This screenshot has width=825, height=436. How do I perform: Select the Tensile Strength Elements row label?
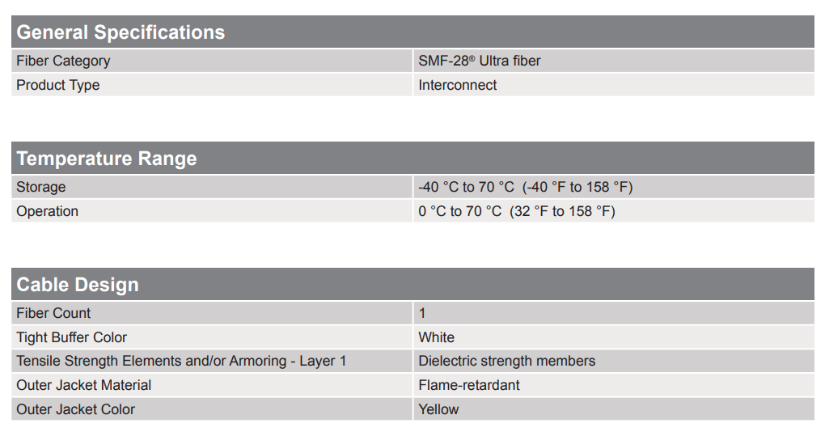coord(181,361)
